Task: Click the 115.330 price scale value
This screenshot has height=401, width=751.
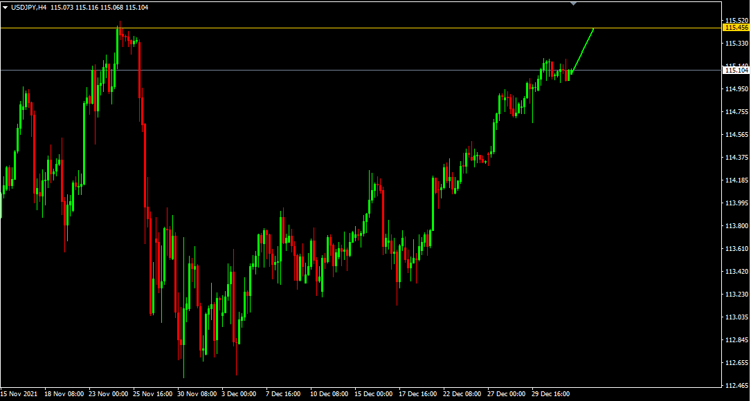Action: pyautogui.click(x=736, y=44)
